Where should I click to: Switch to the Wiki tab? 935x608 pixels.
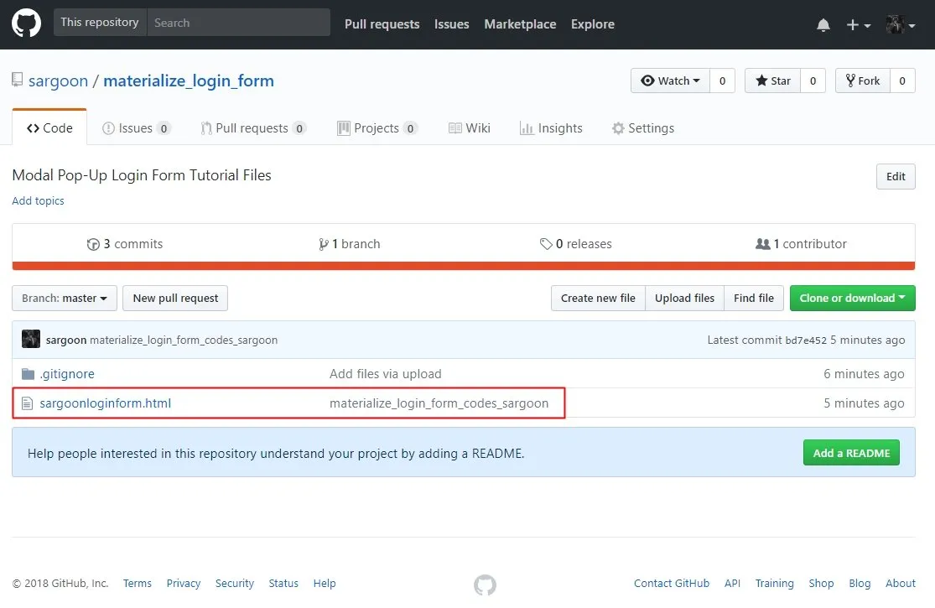click(x=470, y=128)
